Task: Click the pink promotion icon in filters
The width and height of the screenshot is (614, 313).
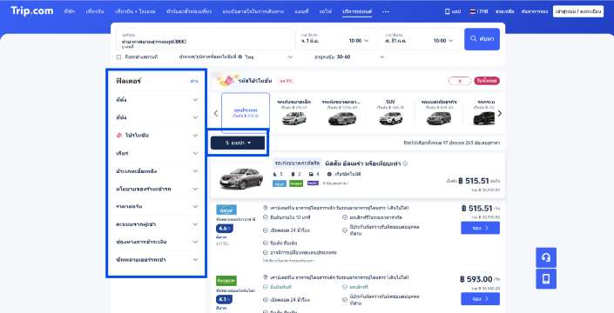Action: click(x=119, y=136)
